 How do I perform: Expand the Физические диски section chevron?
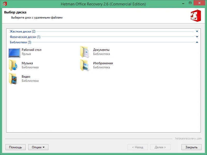tap(197, 37)
